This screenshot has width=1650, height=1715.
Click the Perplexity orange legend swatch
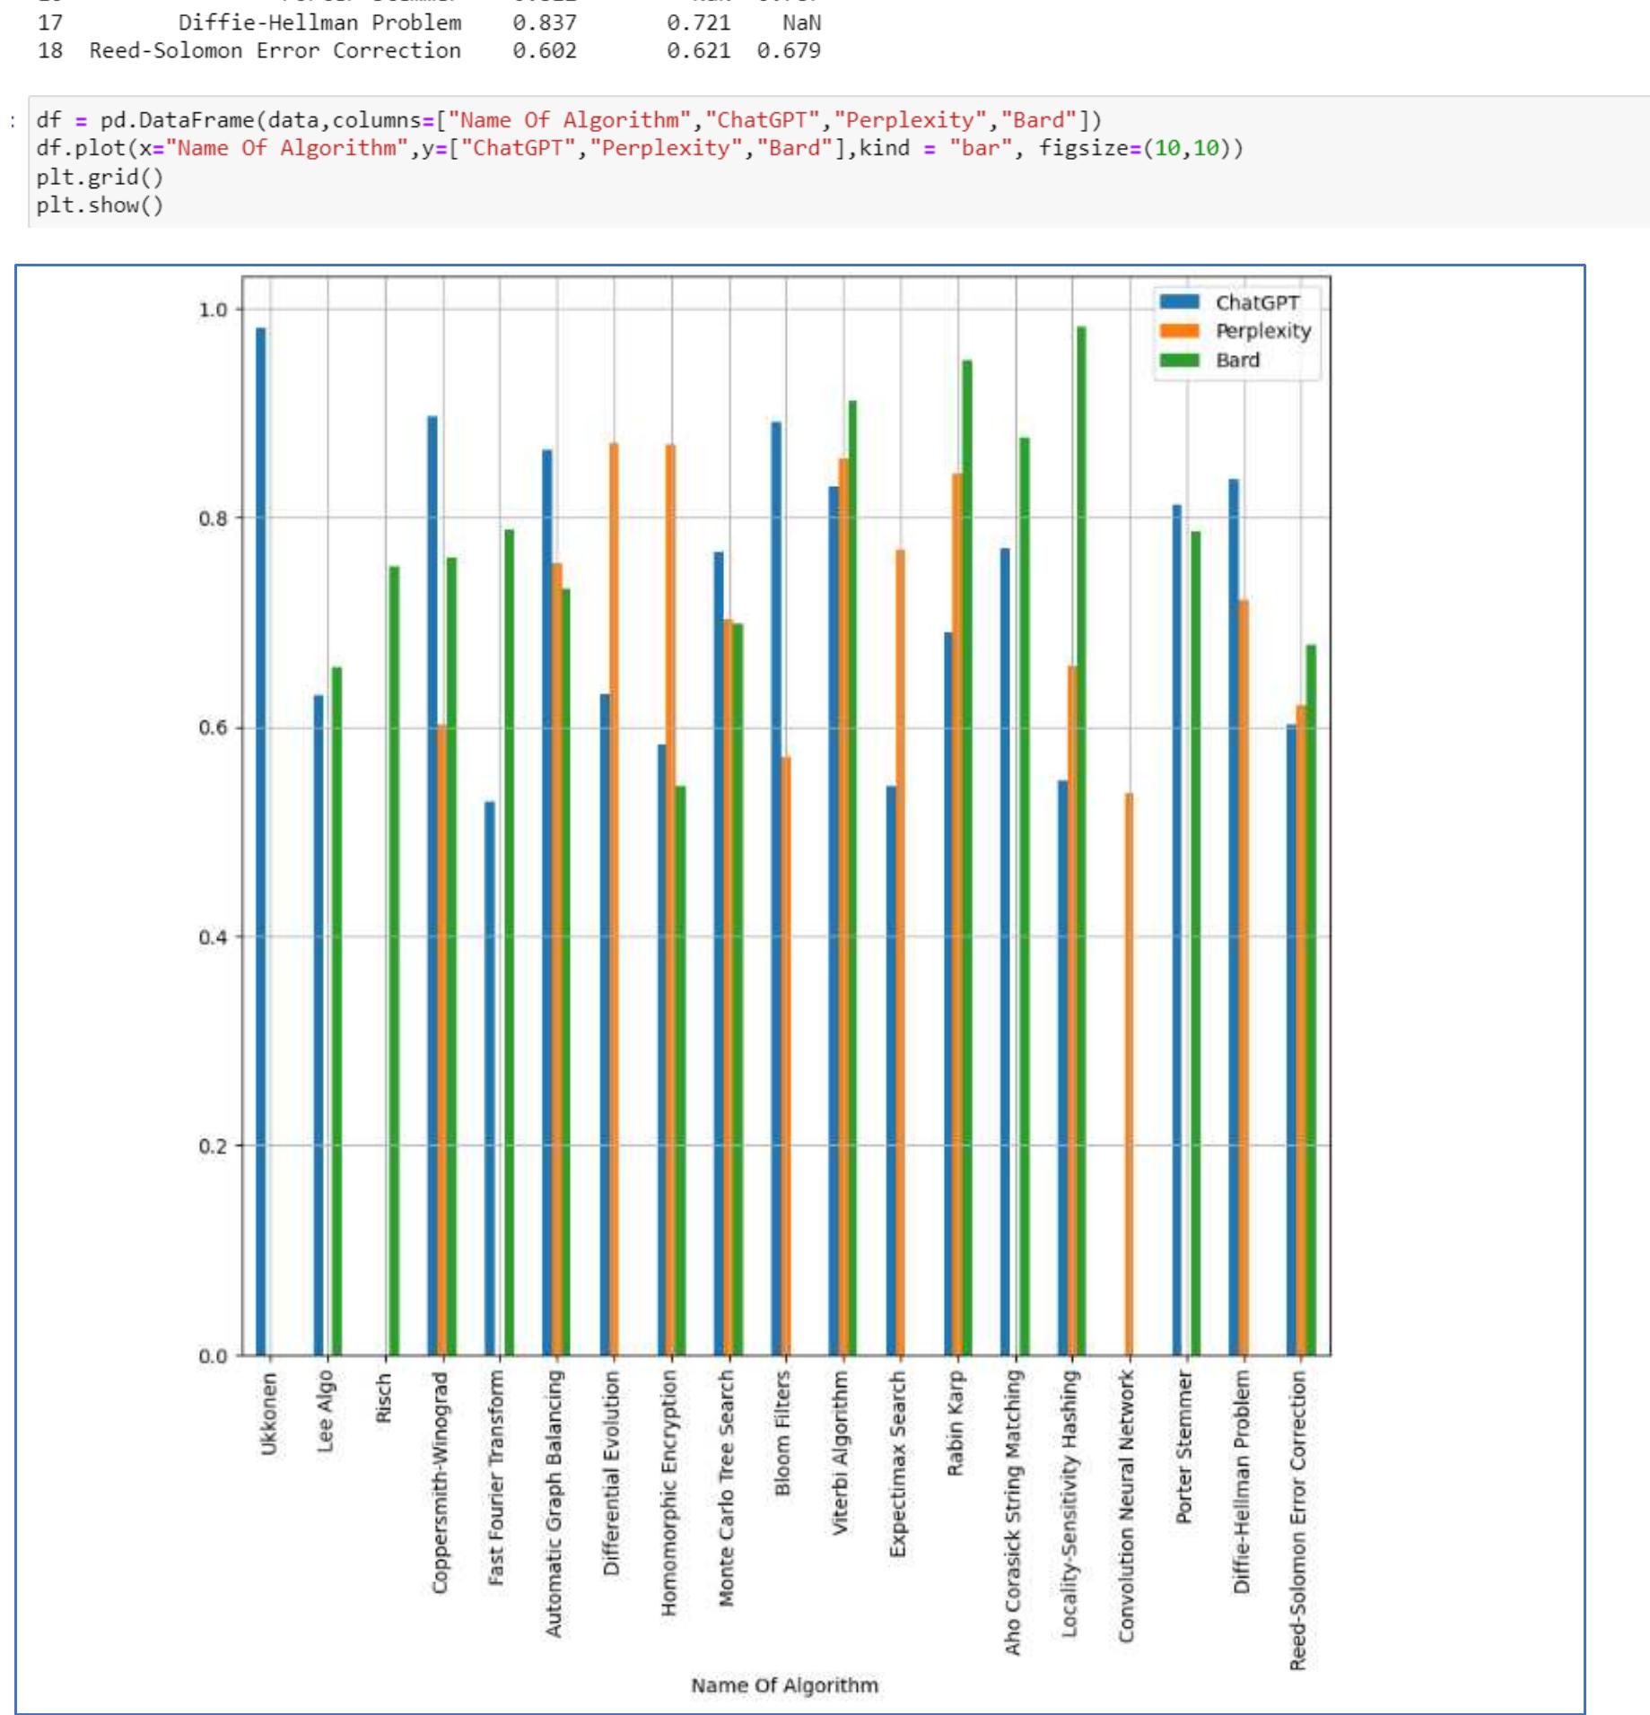coord(1180,331)
